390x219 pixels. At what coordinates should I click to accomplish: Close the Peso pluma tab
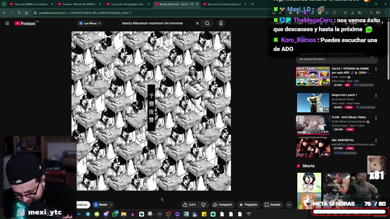(x=245, y=4)
